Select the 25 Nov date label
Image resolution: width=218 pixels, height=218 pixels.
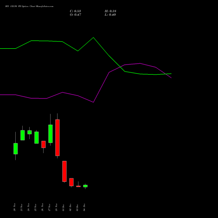click(x=35, y=207)
